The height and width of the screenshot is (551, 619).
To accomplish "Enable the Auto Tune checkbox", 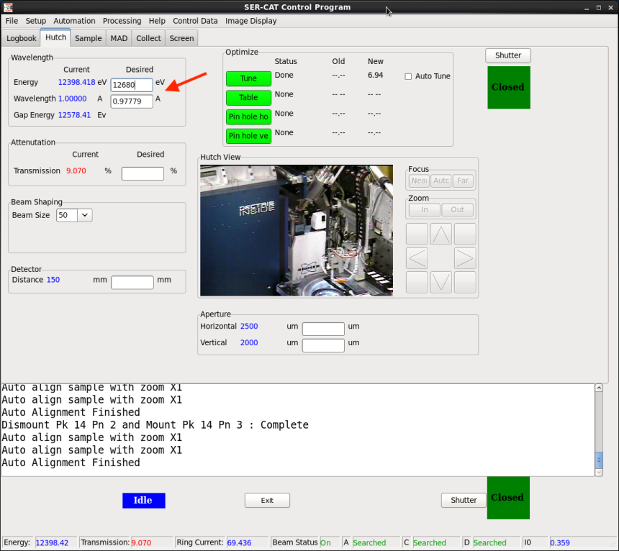I will click(409, 77).
